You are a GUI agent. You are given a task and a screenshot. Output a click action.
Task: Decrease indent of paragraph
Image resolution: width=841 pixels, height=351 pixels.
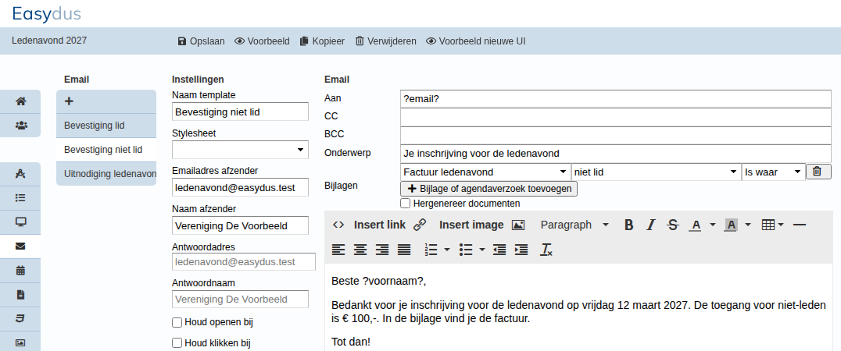point(499,250)
